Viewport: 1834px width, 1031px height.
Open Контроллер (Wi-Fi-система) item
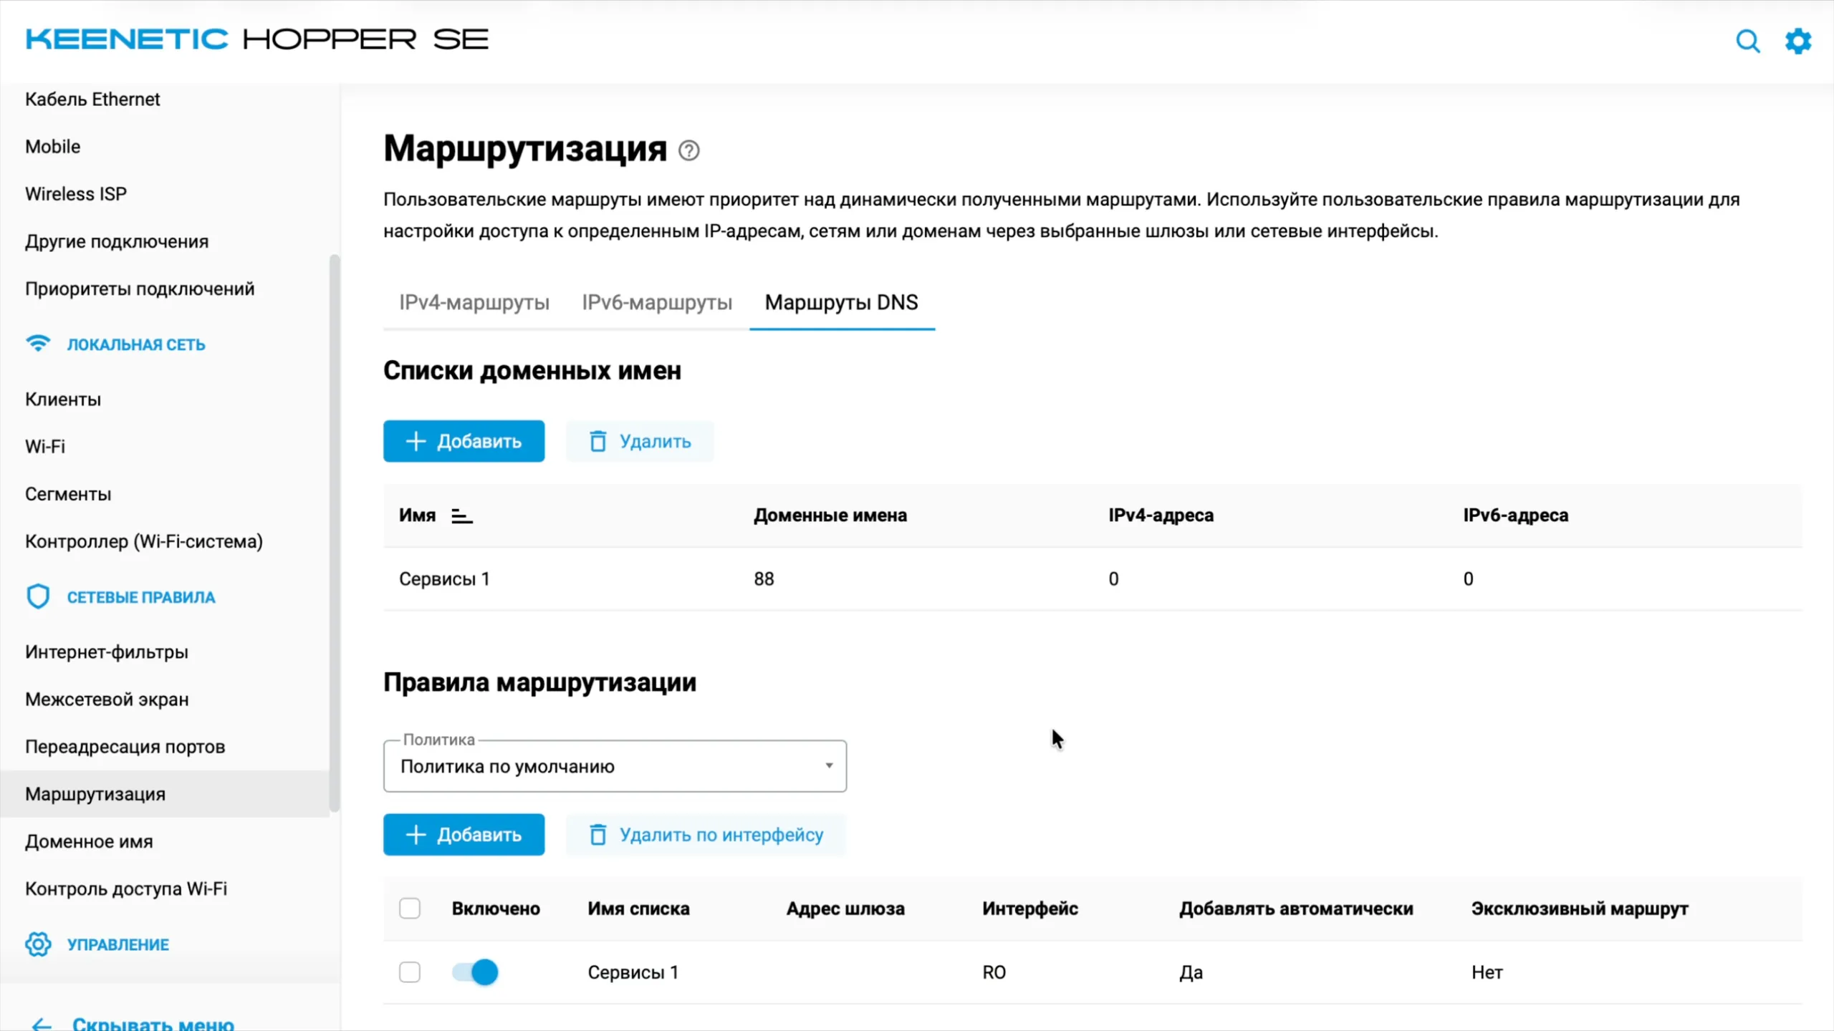pyautogui.click(x=144, y=541)
